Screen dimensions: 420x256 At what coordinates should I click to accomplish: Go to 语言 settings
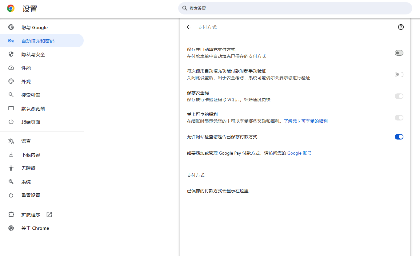coord(42,141)
